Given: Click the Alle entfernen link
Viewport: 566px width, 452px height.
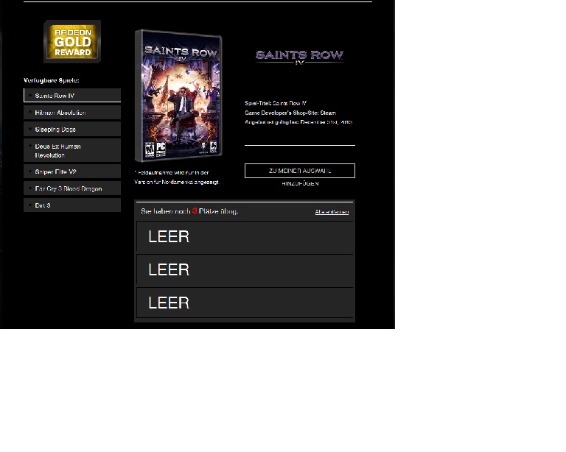Looking at the screenshot, I should pyautogui.click(x=332, y=212).
